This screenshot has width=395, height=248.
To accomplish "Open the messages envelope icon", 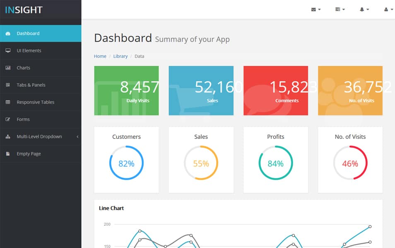I will pyautogui.click(x=314, y=9).
